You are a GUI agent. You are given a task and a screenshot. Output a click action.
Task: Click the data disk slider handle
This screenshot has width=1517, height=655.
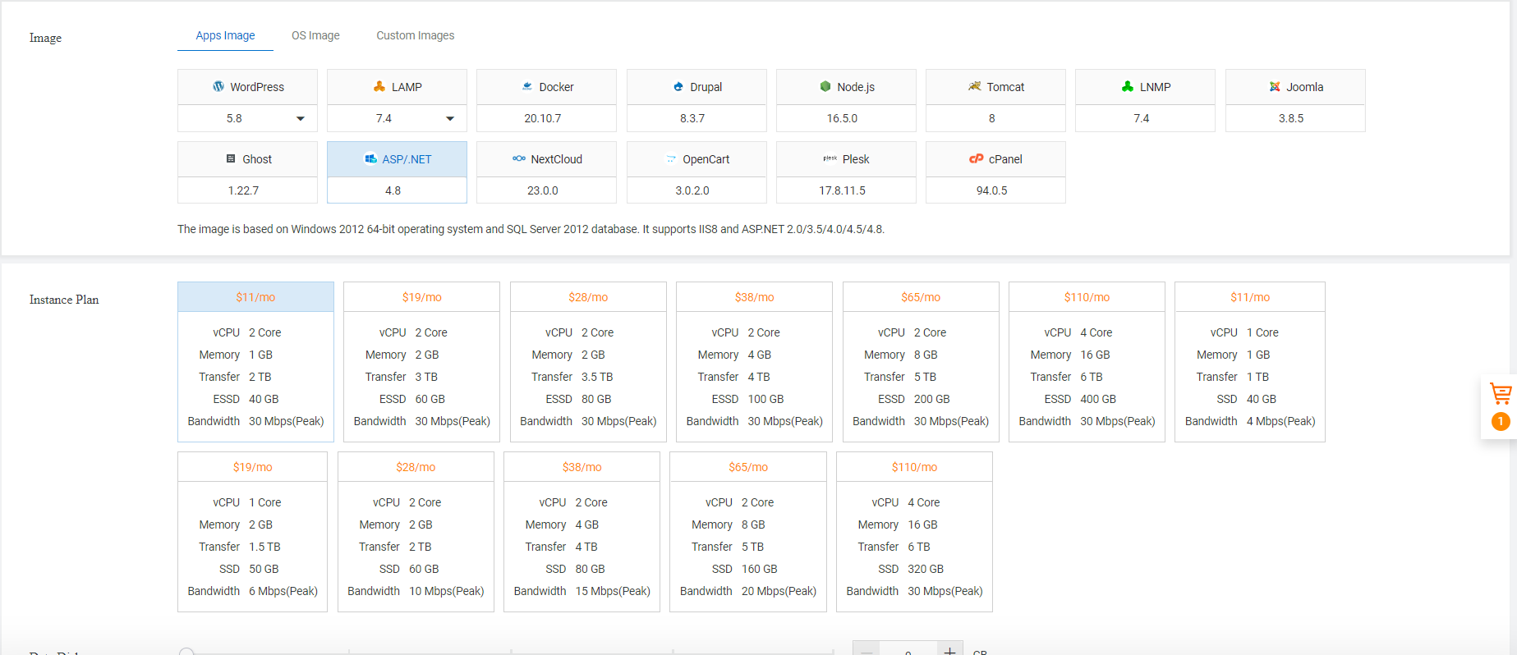[186, 652]
